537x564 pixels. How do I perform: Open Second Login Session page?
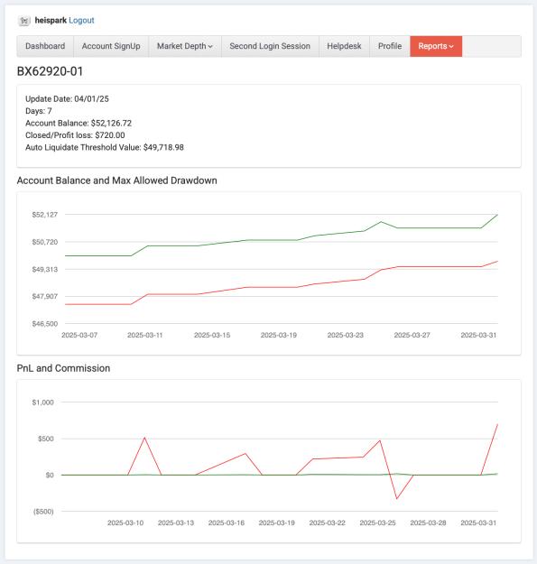coord(270,46)
